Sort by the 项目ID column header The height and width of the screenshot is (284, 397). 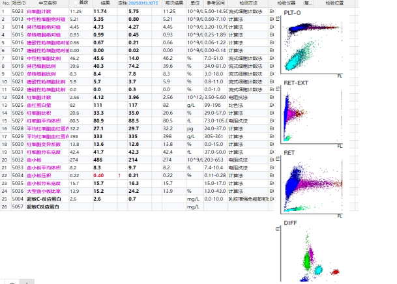[19, 3]
